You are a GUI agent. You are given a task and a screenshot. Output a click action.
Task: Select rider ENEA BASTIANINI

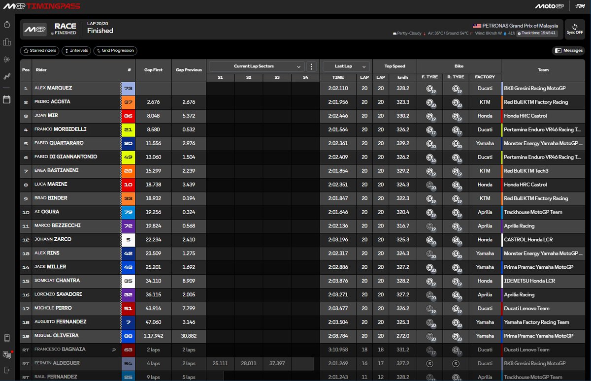tap(56, 170)
